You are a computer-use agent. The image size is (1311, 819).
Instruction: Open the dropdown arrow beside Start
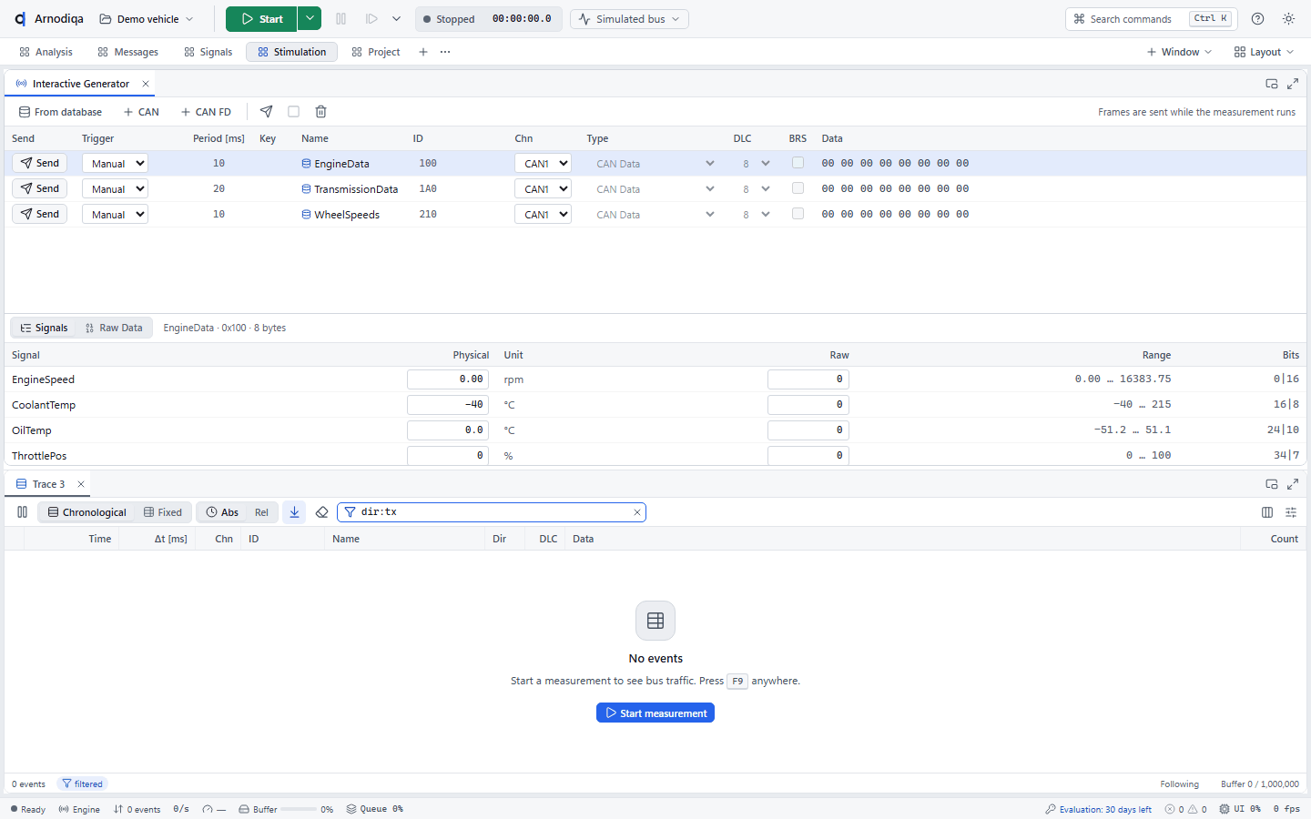tap(310, 19)
